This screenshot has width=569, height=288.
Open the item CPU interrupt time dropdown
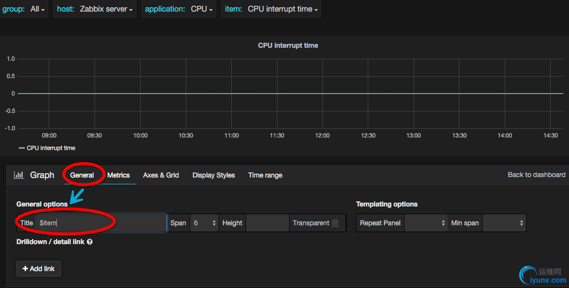tap(283, 9)
